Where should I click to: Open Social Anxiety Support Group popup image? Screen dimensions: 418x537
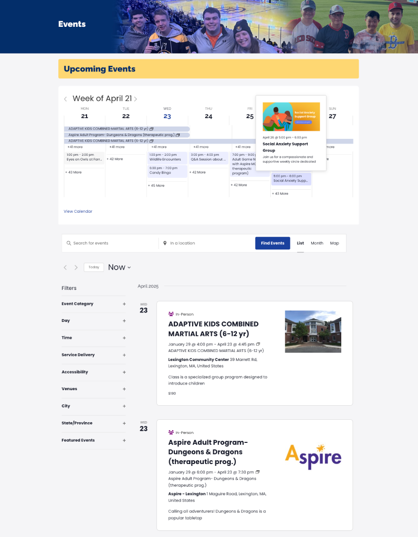pyautogui.click(x=291, y=116)
